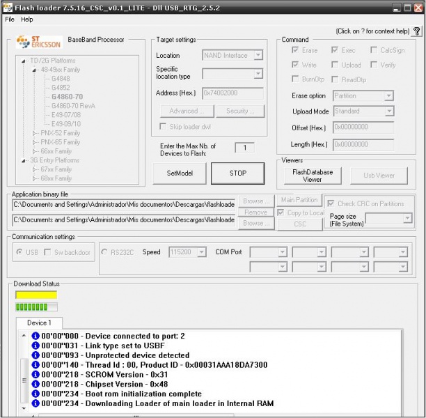
Task: Open the Speed 115200 dropdown
Action: [201, 251]
